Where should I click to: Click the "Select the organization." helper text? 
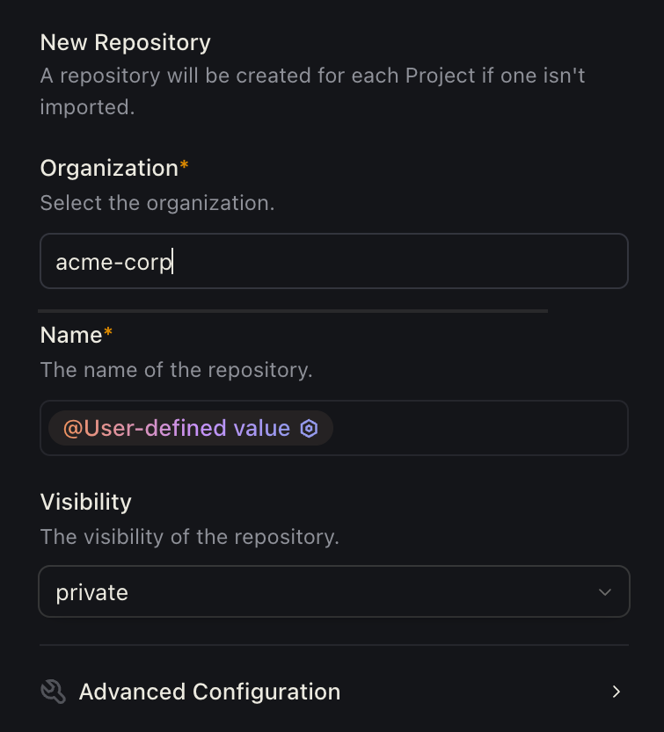click(x=157, y=203)
